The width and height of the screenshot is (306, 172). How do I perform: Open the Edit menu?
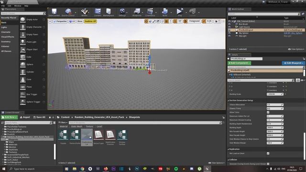[9, 6]
